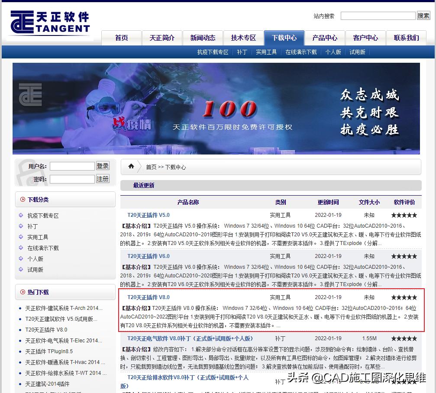Select 在线演示下载 in blue submenu bar
The image size is (436, 393).
point(301,52)
